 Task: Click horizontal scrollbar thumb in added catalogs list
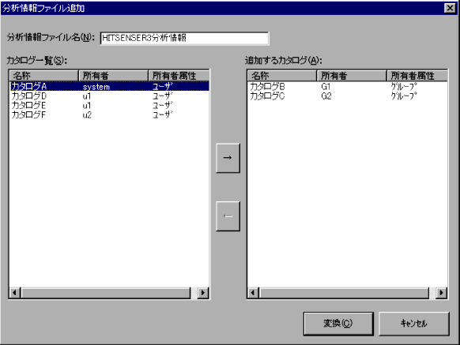pos(344,293)
